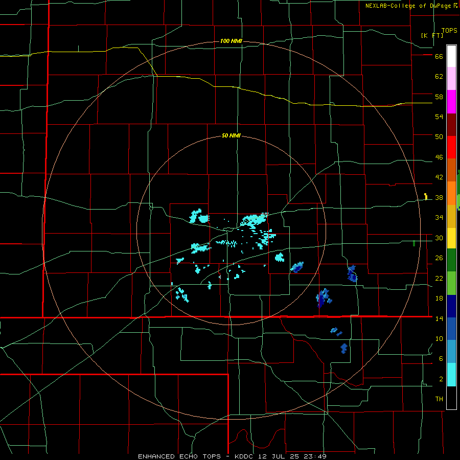Viewport: 460px width, 460px height.
Task: Select the navy blue legend swatch
Action: 451,306
